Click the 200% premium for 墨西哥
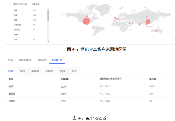Image resolution: width=175 pixels, height=121 pixels. (x=63, y=94)
